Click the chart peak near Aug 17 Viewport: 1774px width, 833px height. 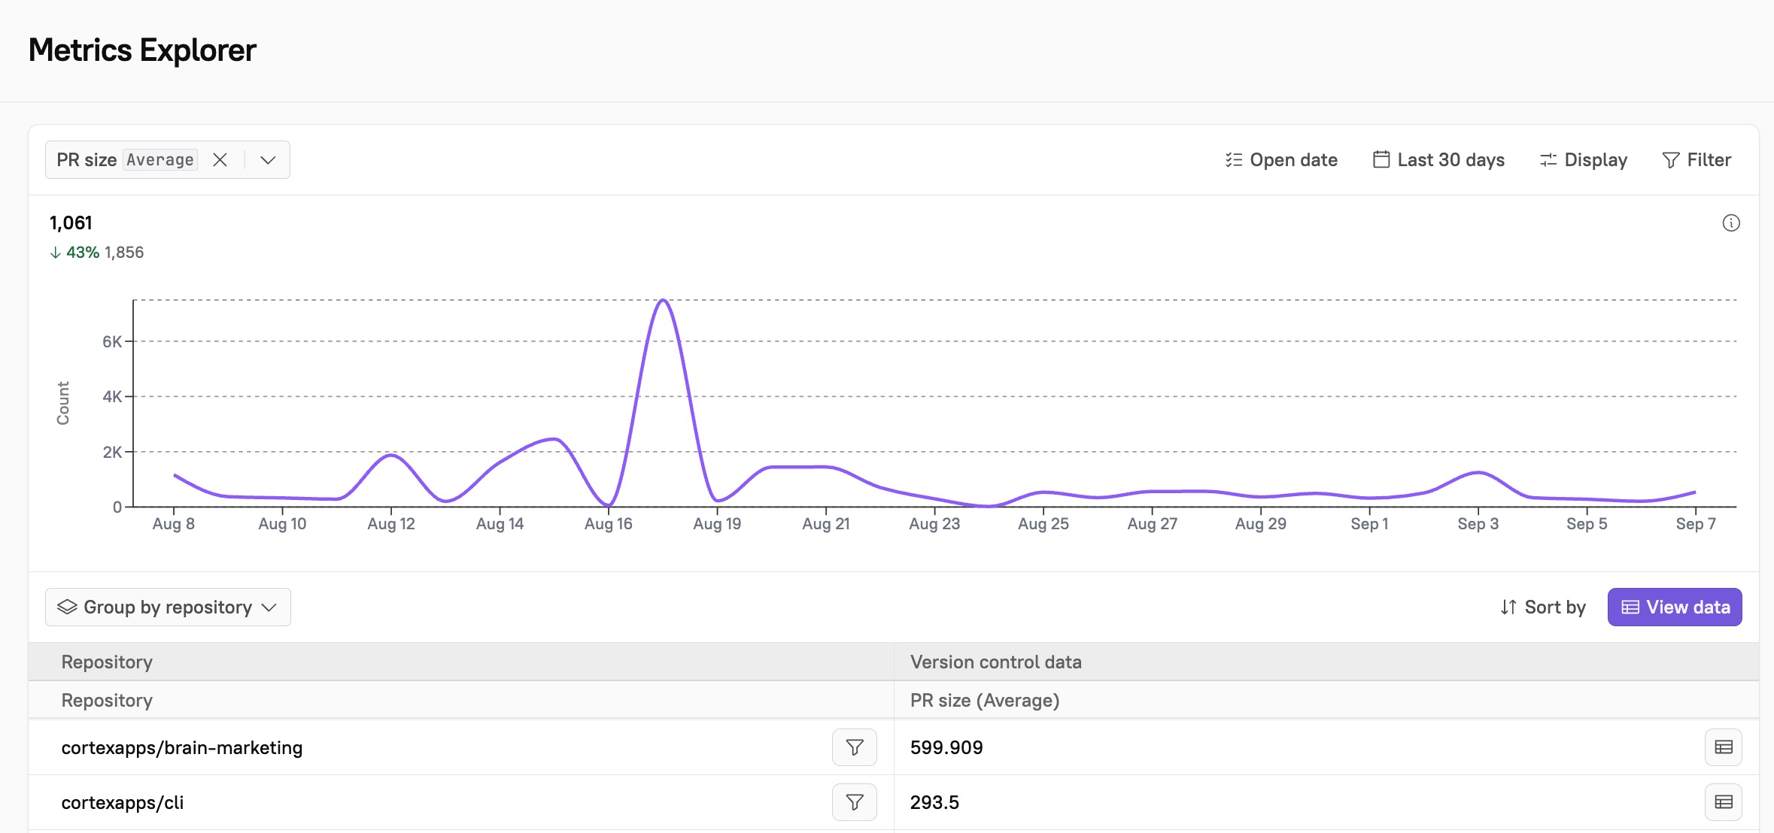coord(663,301)
